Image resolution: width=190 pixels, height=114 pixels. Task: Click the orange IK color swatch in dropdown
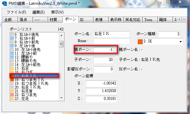pos(140,42)
